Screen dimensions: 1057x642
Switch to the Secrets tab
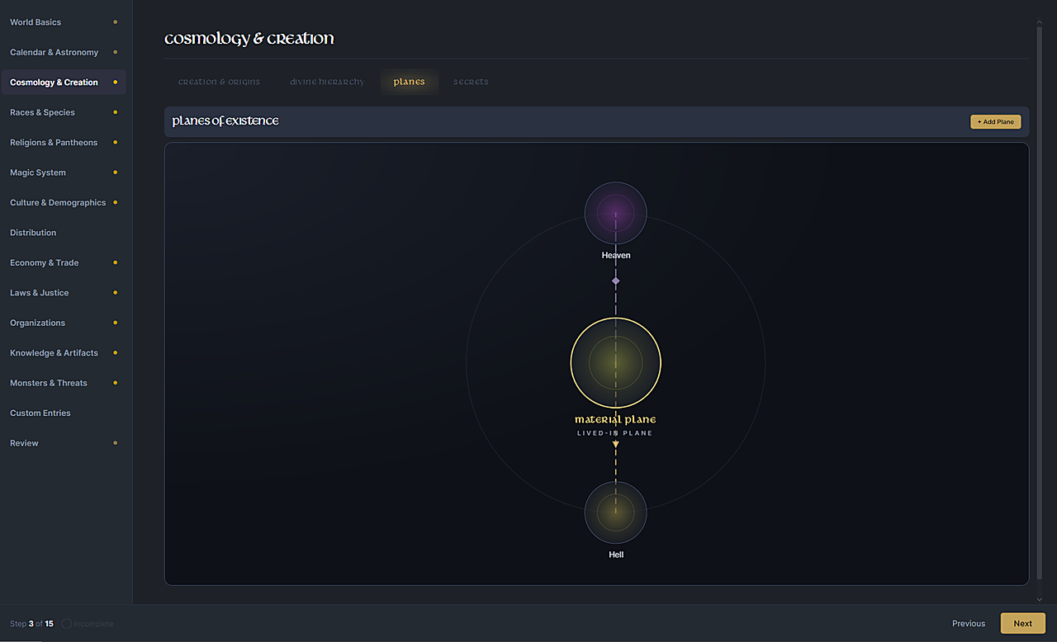click(471, 83)
